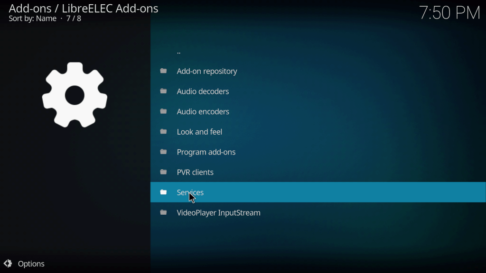Browse the Audio decoders category
The height and width of the screenshot is (273, 486).
point(203,91)
